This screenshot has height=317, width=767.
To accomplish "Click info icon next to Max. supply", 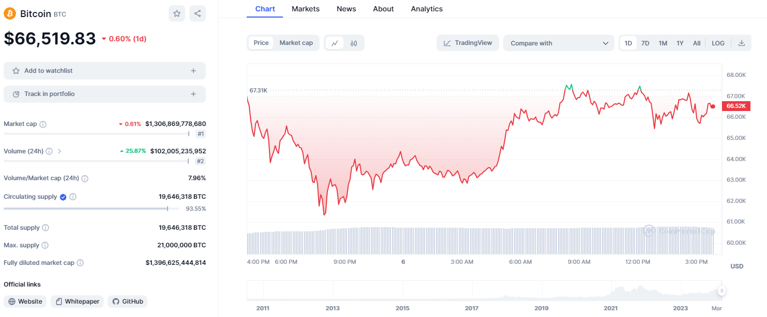I will [45, 245].
